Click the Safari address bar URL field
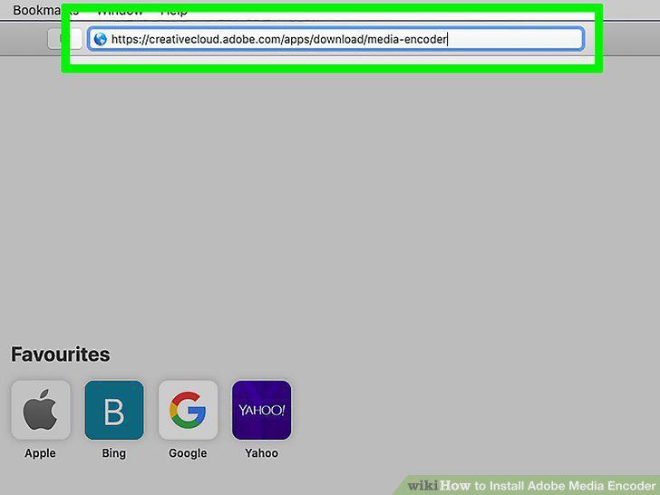Image resolution: width=660 pixels, height=495 pixels. coord(335,39)
